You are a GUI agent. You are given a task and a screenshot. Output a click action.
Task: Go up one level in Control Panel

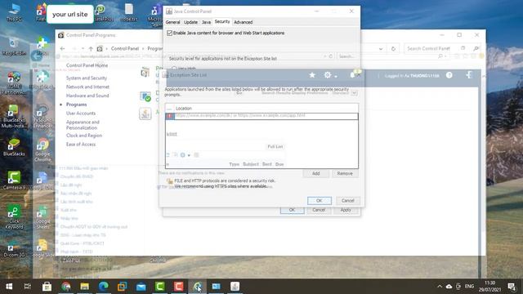(x=91, y=49)
